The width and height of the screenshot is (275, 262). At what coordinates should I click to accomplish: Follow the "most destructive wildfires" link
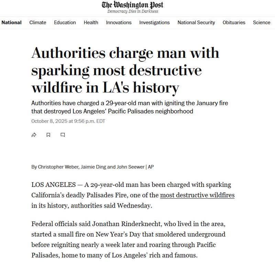(197, 195)
